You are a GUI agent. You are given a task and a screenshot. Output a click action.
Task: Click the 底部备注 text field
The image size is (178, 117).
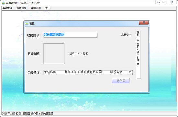[x=88, y=72]
